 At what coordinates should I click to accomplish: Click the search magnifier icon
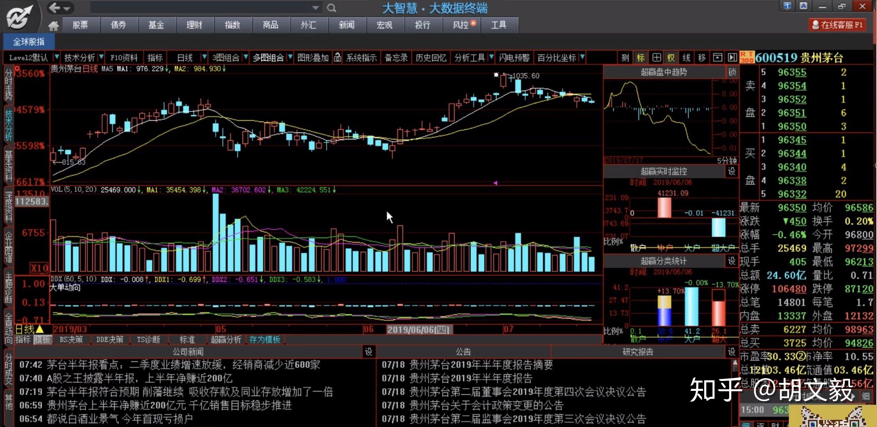pos(332,8)
